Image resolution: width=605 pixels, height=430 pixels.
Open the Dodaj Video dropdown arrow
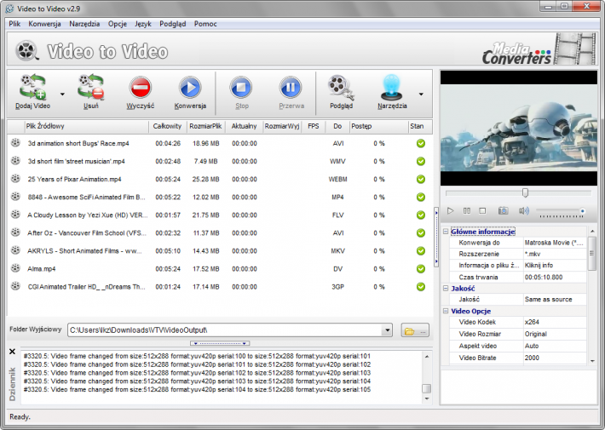pos(62,95)
